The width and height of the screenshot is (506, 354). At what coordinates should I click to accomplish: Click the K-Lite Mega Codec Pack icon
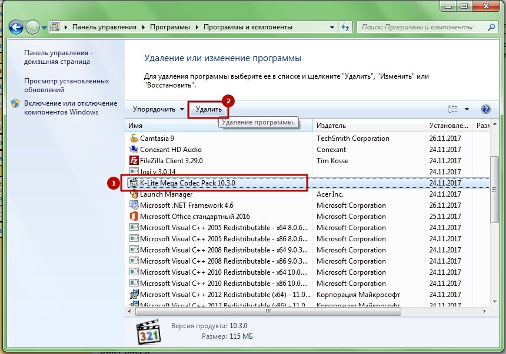134,183
